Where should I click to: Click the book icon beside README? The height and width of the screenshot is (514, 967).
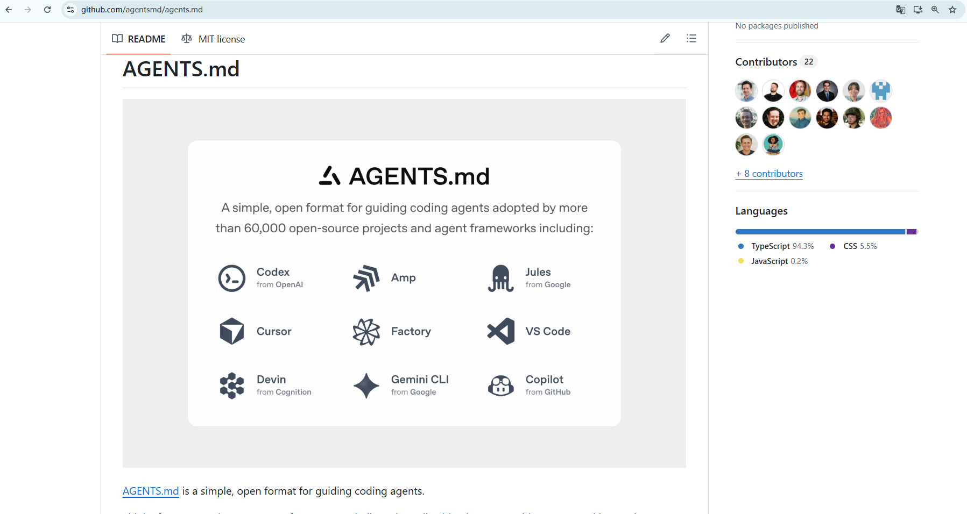click(117, 39)
